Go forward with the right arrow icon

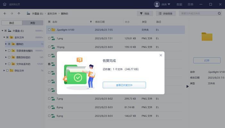click(x=12, y=13)
